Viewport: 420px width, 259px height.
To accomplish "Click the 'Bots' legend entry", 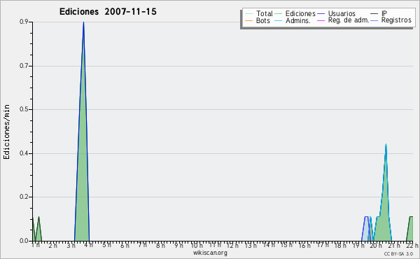I will pyautogui.click(x=258, y=20).
